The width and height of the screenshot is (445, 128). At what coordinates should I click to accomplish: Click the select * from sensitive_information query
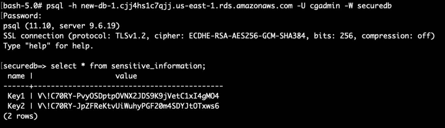click(x=129, y=66)
